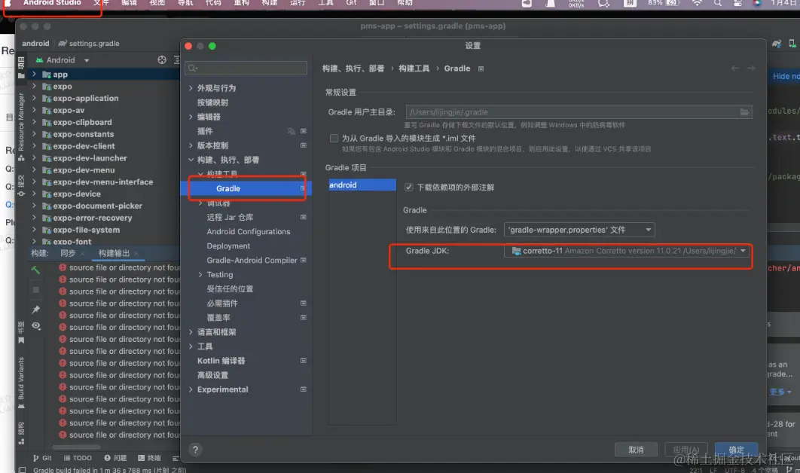The height and width of the screenshot is (473, 800).
Task: Select expo-file-system module in project tree
Action: tap(86, 230)
